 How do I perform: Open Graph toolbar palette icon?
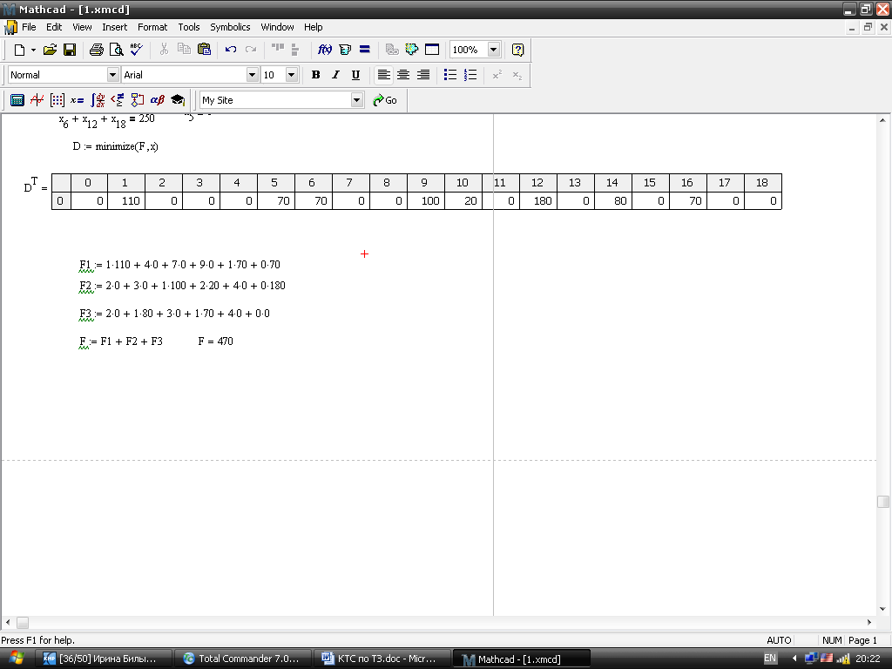pyautogui.click(x=37, y=101)
